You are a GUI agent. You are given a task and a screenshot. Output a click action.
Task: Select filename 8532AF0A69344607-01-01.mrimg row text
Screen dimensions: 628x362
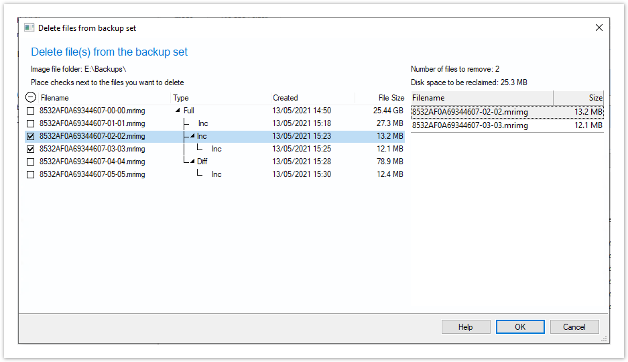coord(92,123)
